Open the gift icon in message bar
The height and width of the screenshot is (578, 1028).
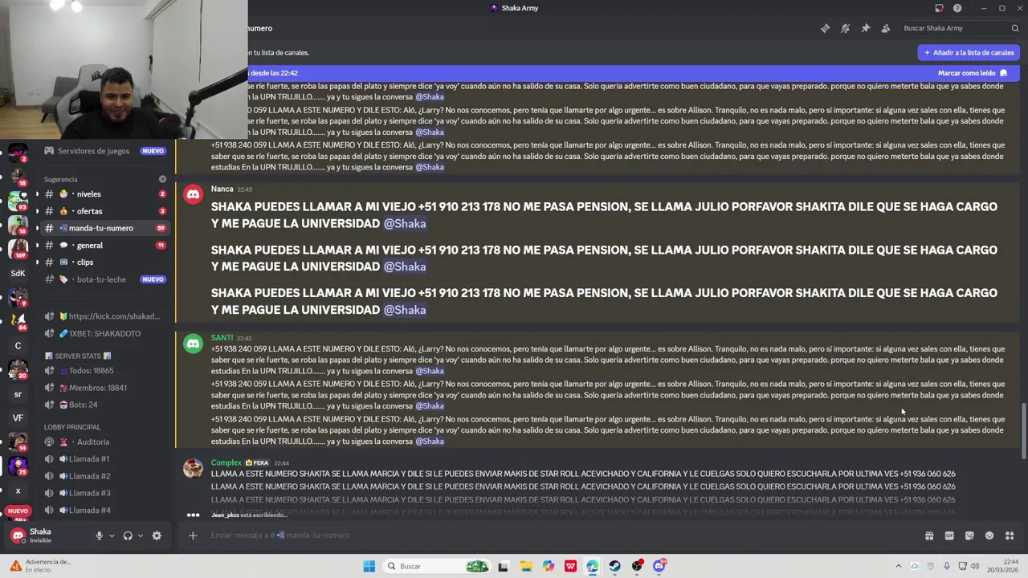coord(929,535)
